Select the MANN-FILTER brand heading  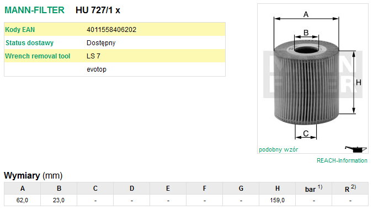35,10
